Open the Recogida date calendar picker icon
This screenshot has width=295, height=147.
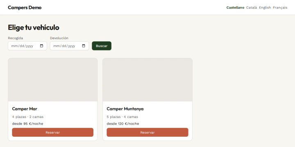tap(41, 46)
